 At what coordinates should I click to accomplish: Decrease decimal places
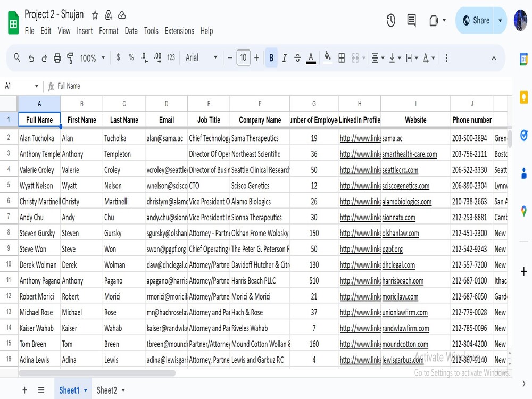[144, 57]
